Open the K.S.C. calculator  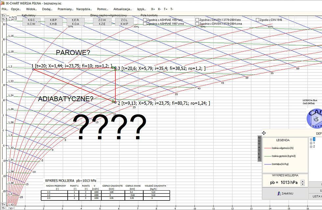[x=32, y=20]
